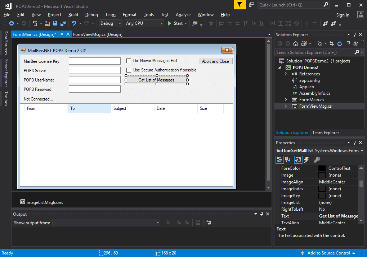367x257 pixels.
Task: Click the Save All toolbar icon
Action: click(x=63, y=23)
